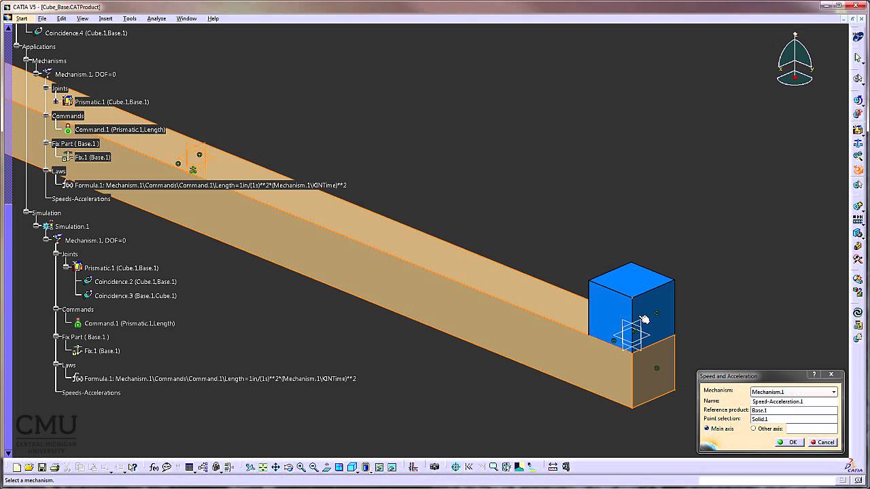This screenshot has height=489, width=870.
Task: Click the Point selection field
Action: point(794,419)
